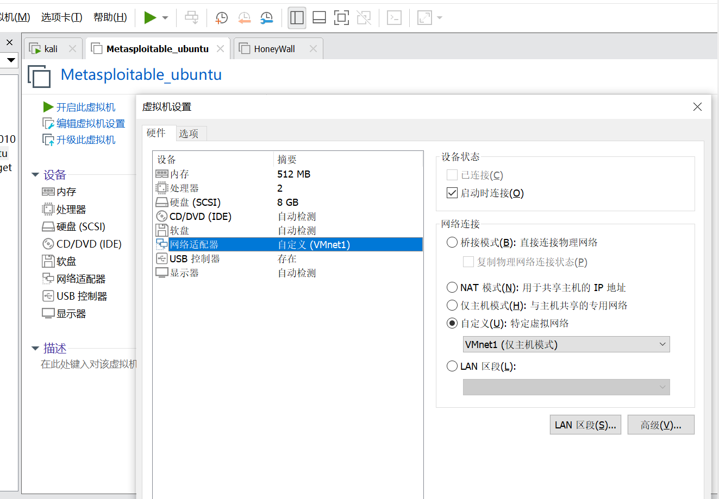The height and width of the screenshot is (499, 719).
Task: Click the 内存 memory icon in settings device list
Action: (162, 174)
